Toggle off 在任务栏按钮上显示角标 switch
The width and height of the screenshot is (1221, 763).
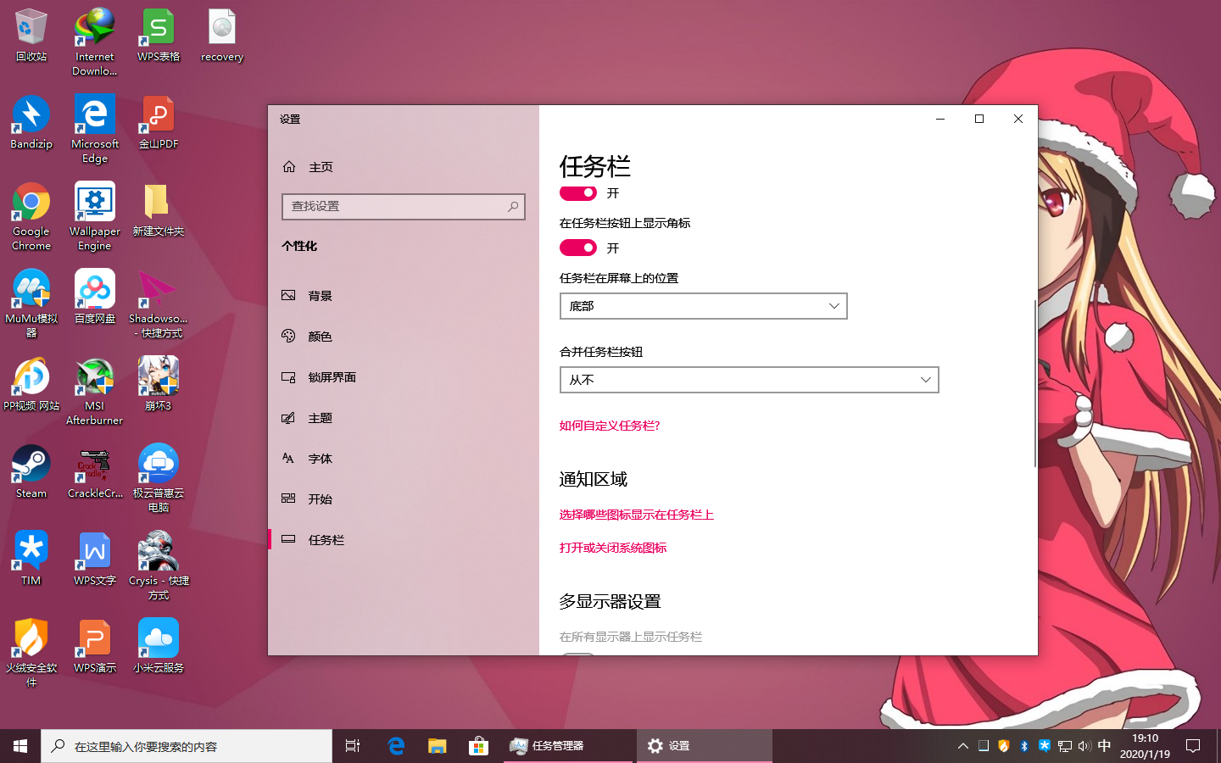coord(578,248)
